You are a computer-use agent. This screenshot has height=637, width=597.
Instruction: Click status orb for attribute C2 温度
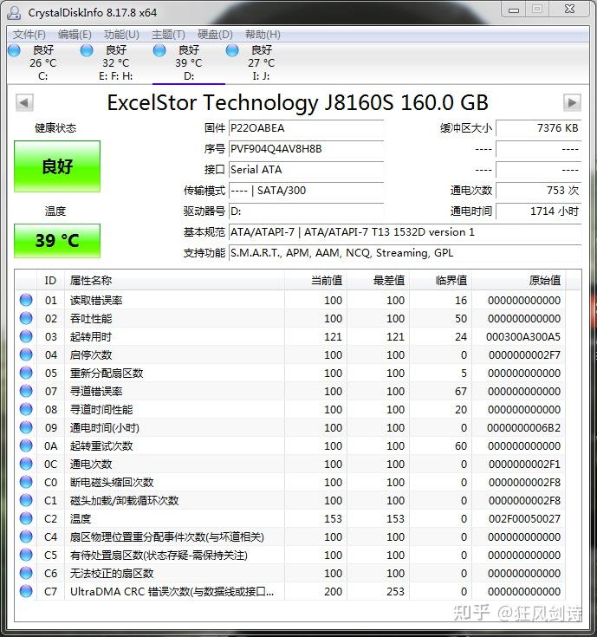[x=26, y=519]
